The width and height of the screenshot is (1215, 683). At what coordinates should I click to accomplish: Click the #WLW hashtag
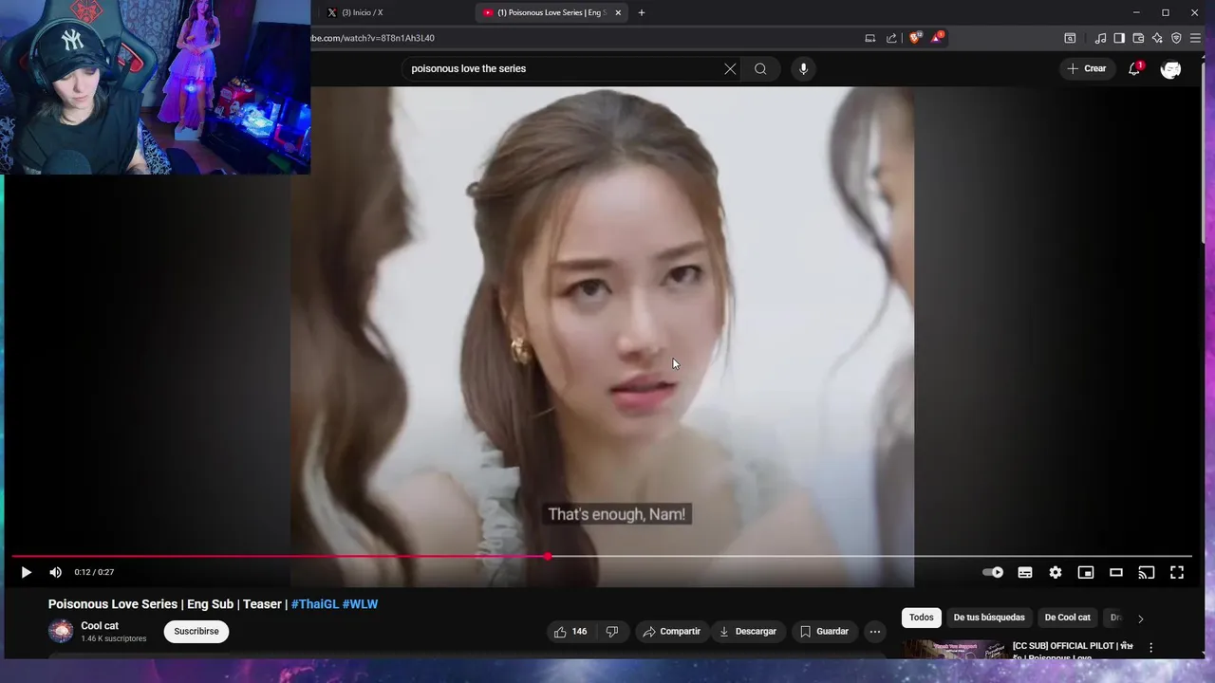pos(361,604)
